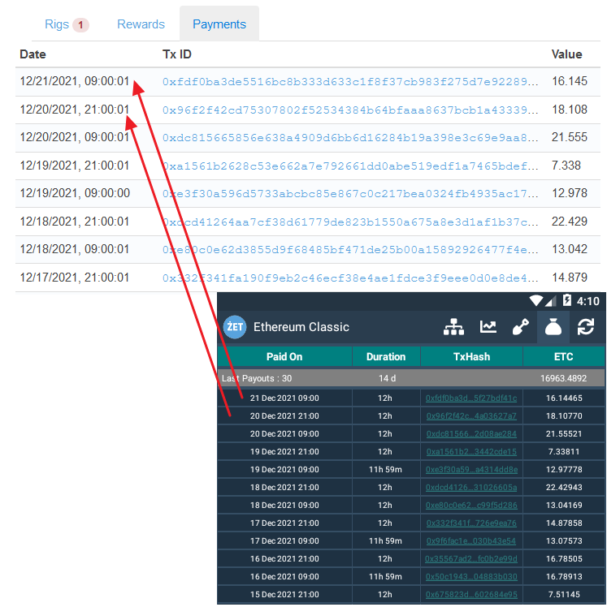Viewport: 607px width, 607px height.
Task: Open the Rigs tab
Action: coord(57,24)
